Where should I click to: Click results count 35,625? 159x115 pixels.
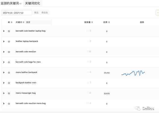point(107,93)
